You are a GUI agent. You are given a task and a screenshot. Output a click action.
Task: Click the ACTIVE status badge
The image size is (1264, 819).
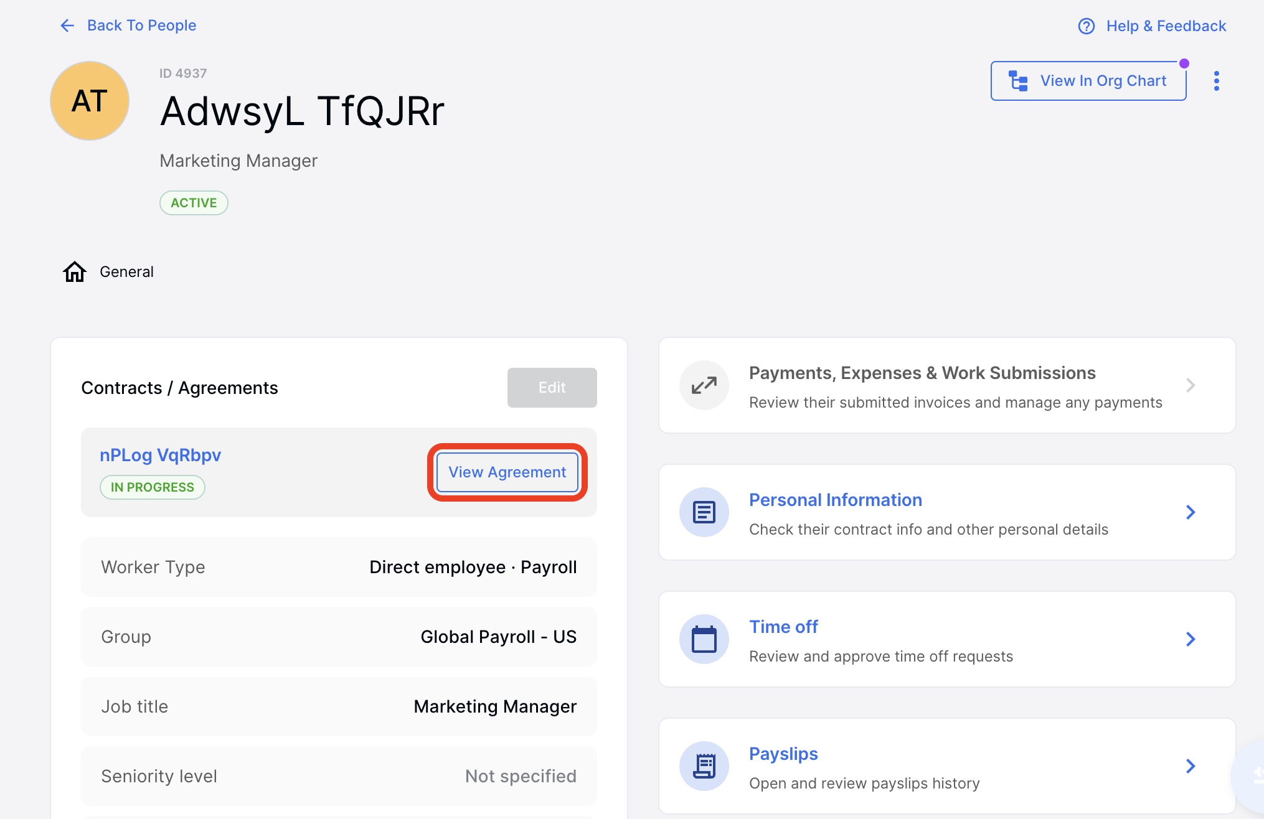point(194,203)
